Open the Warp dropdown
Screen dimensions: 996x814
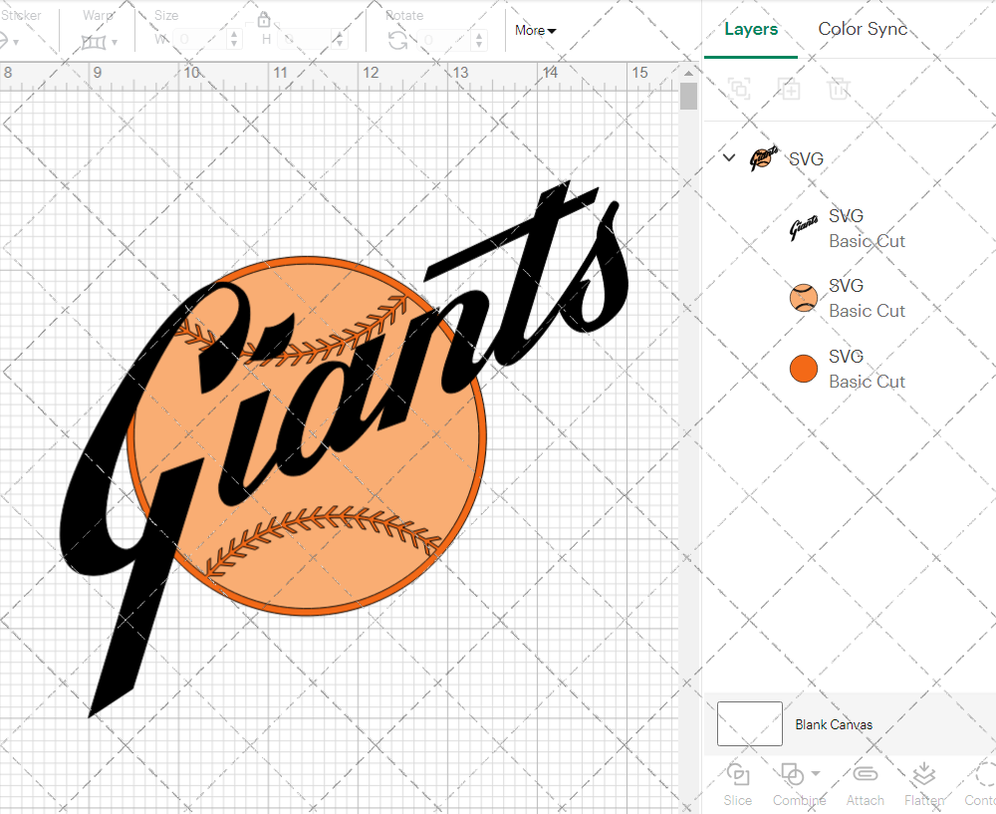(x=101, y=41)
